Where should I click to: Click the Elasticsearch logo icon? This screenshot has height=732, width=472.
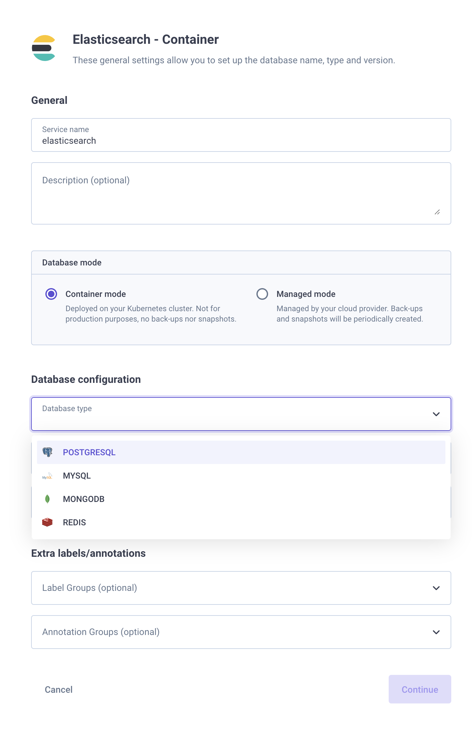[x=44, y=48]
